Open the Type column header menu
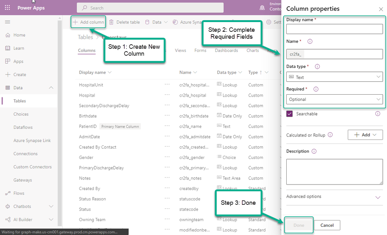This screenshot has height=235, width=387. click(267, 73)
